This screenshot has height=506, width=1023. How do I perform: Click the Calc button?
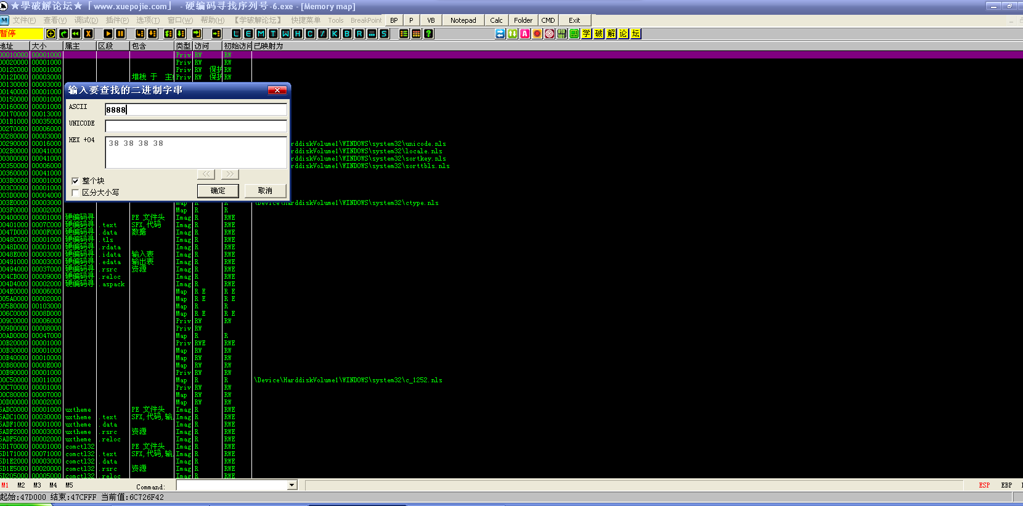[496, 20]
